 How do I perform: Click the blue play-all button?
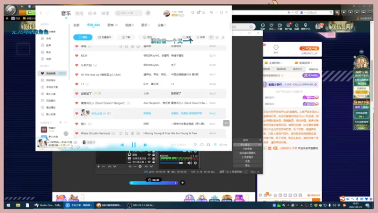83,37
